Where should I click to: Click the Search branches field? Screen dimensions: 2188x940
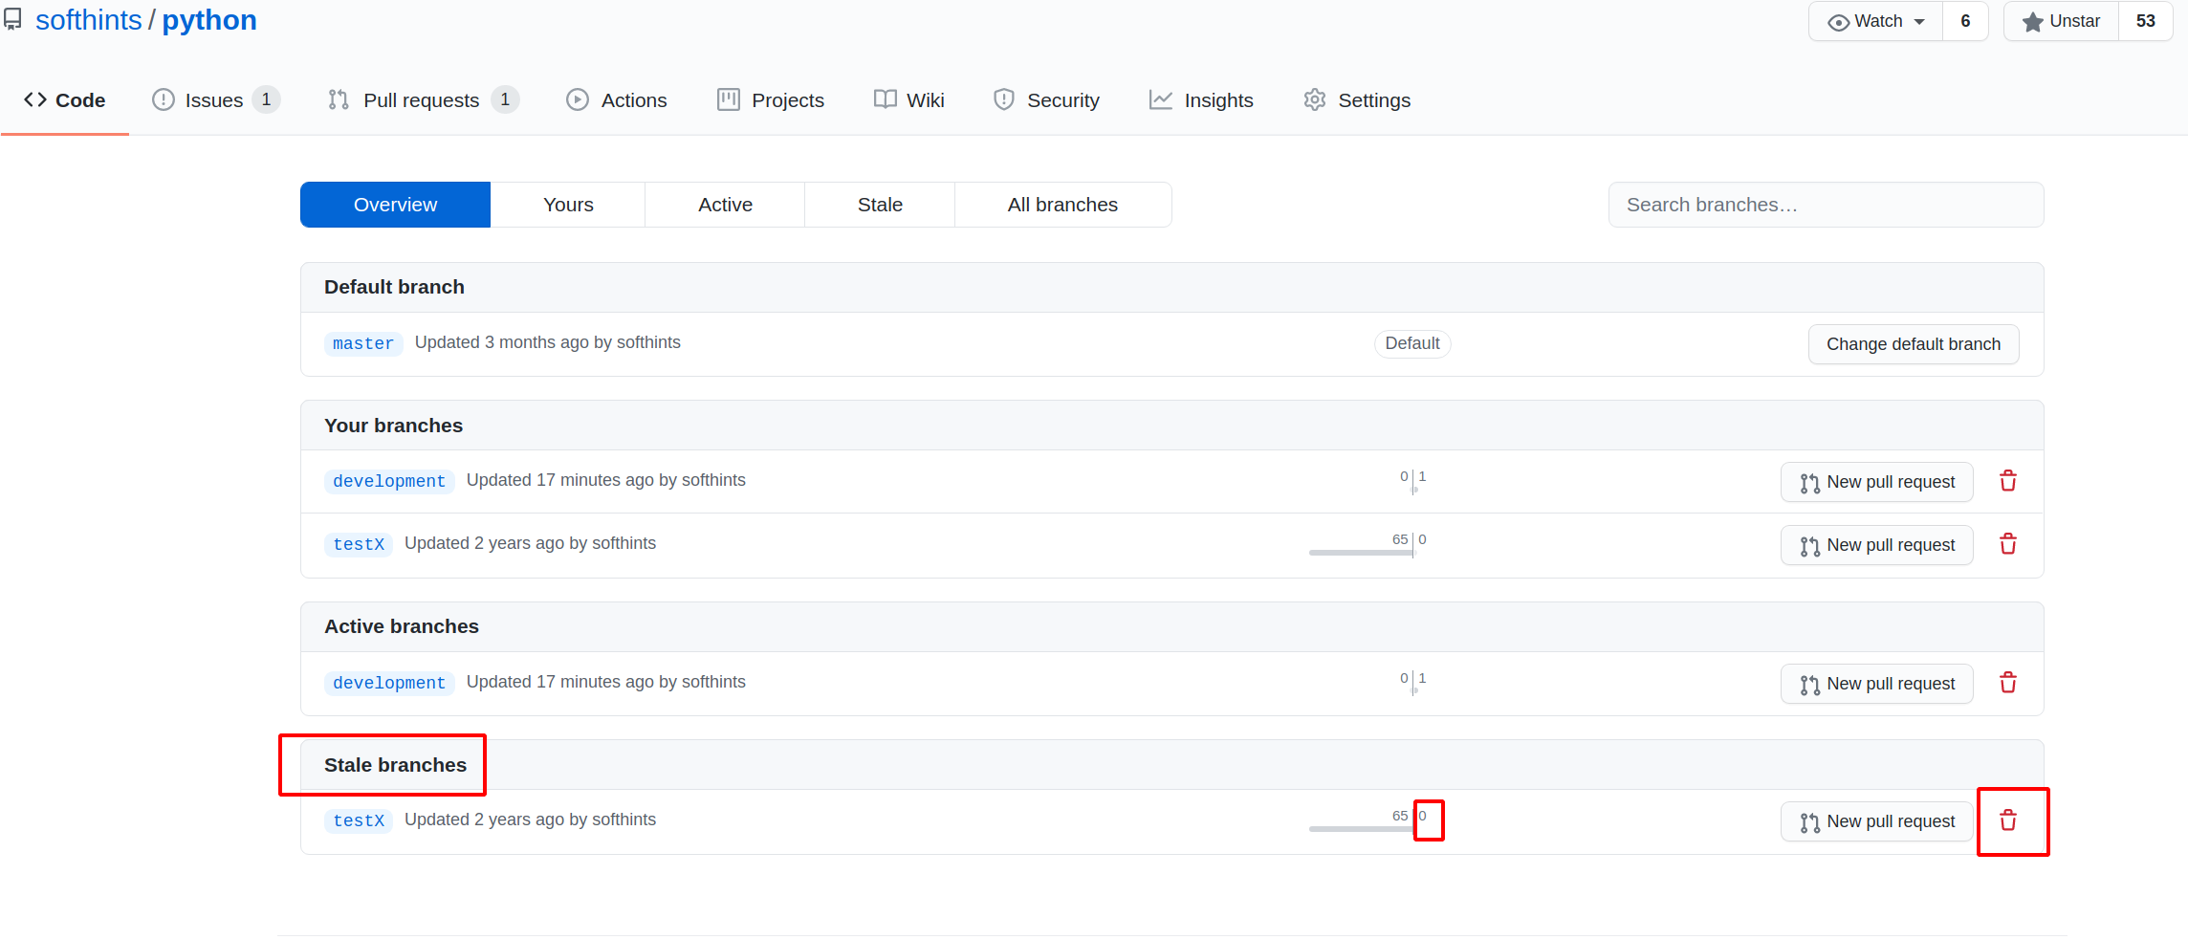click(x=1826, y=205)
